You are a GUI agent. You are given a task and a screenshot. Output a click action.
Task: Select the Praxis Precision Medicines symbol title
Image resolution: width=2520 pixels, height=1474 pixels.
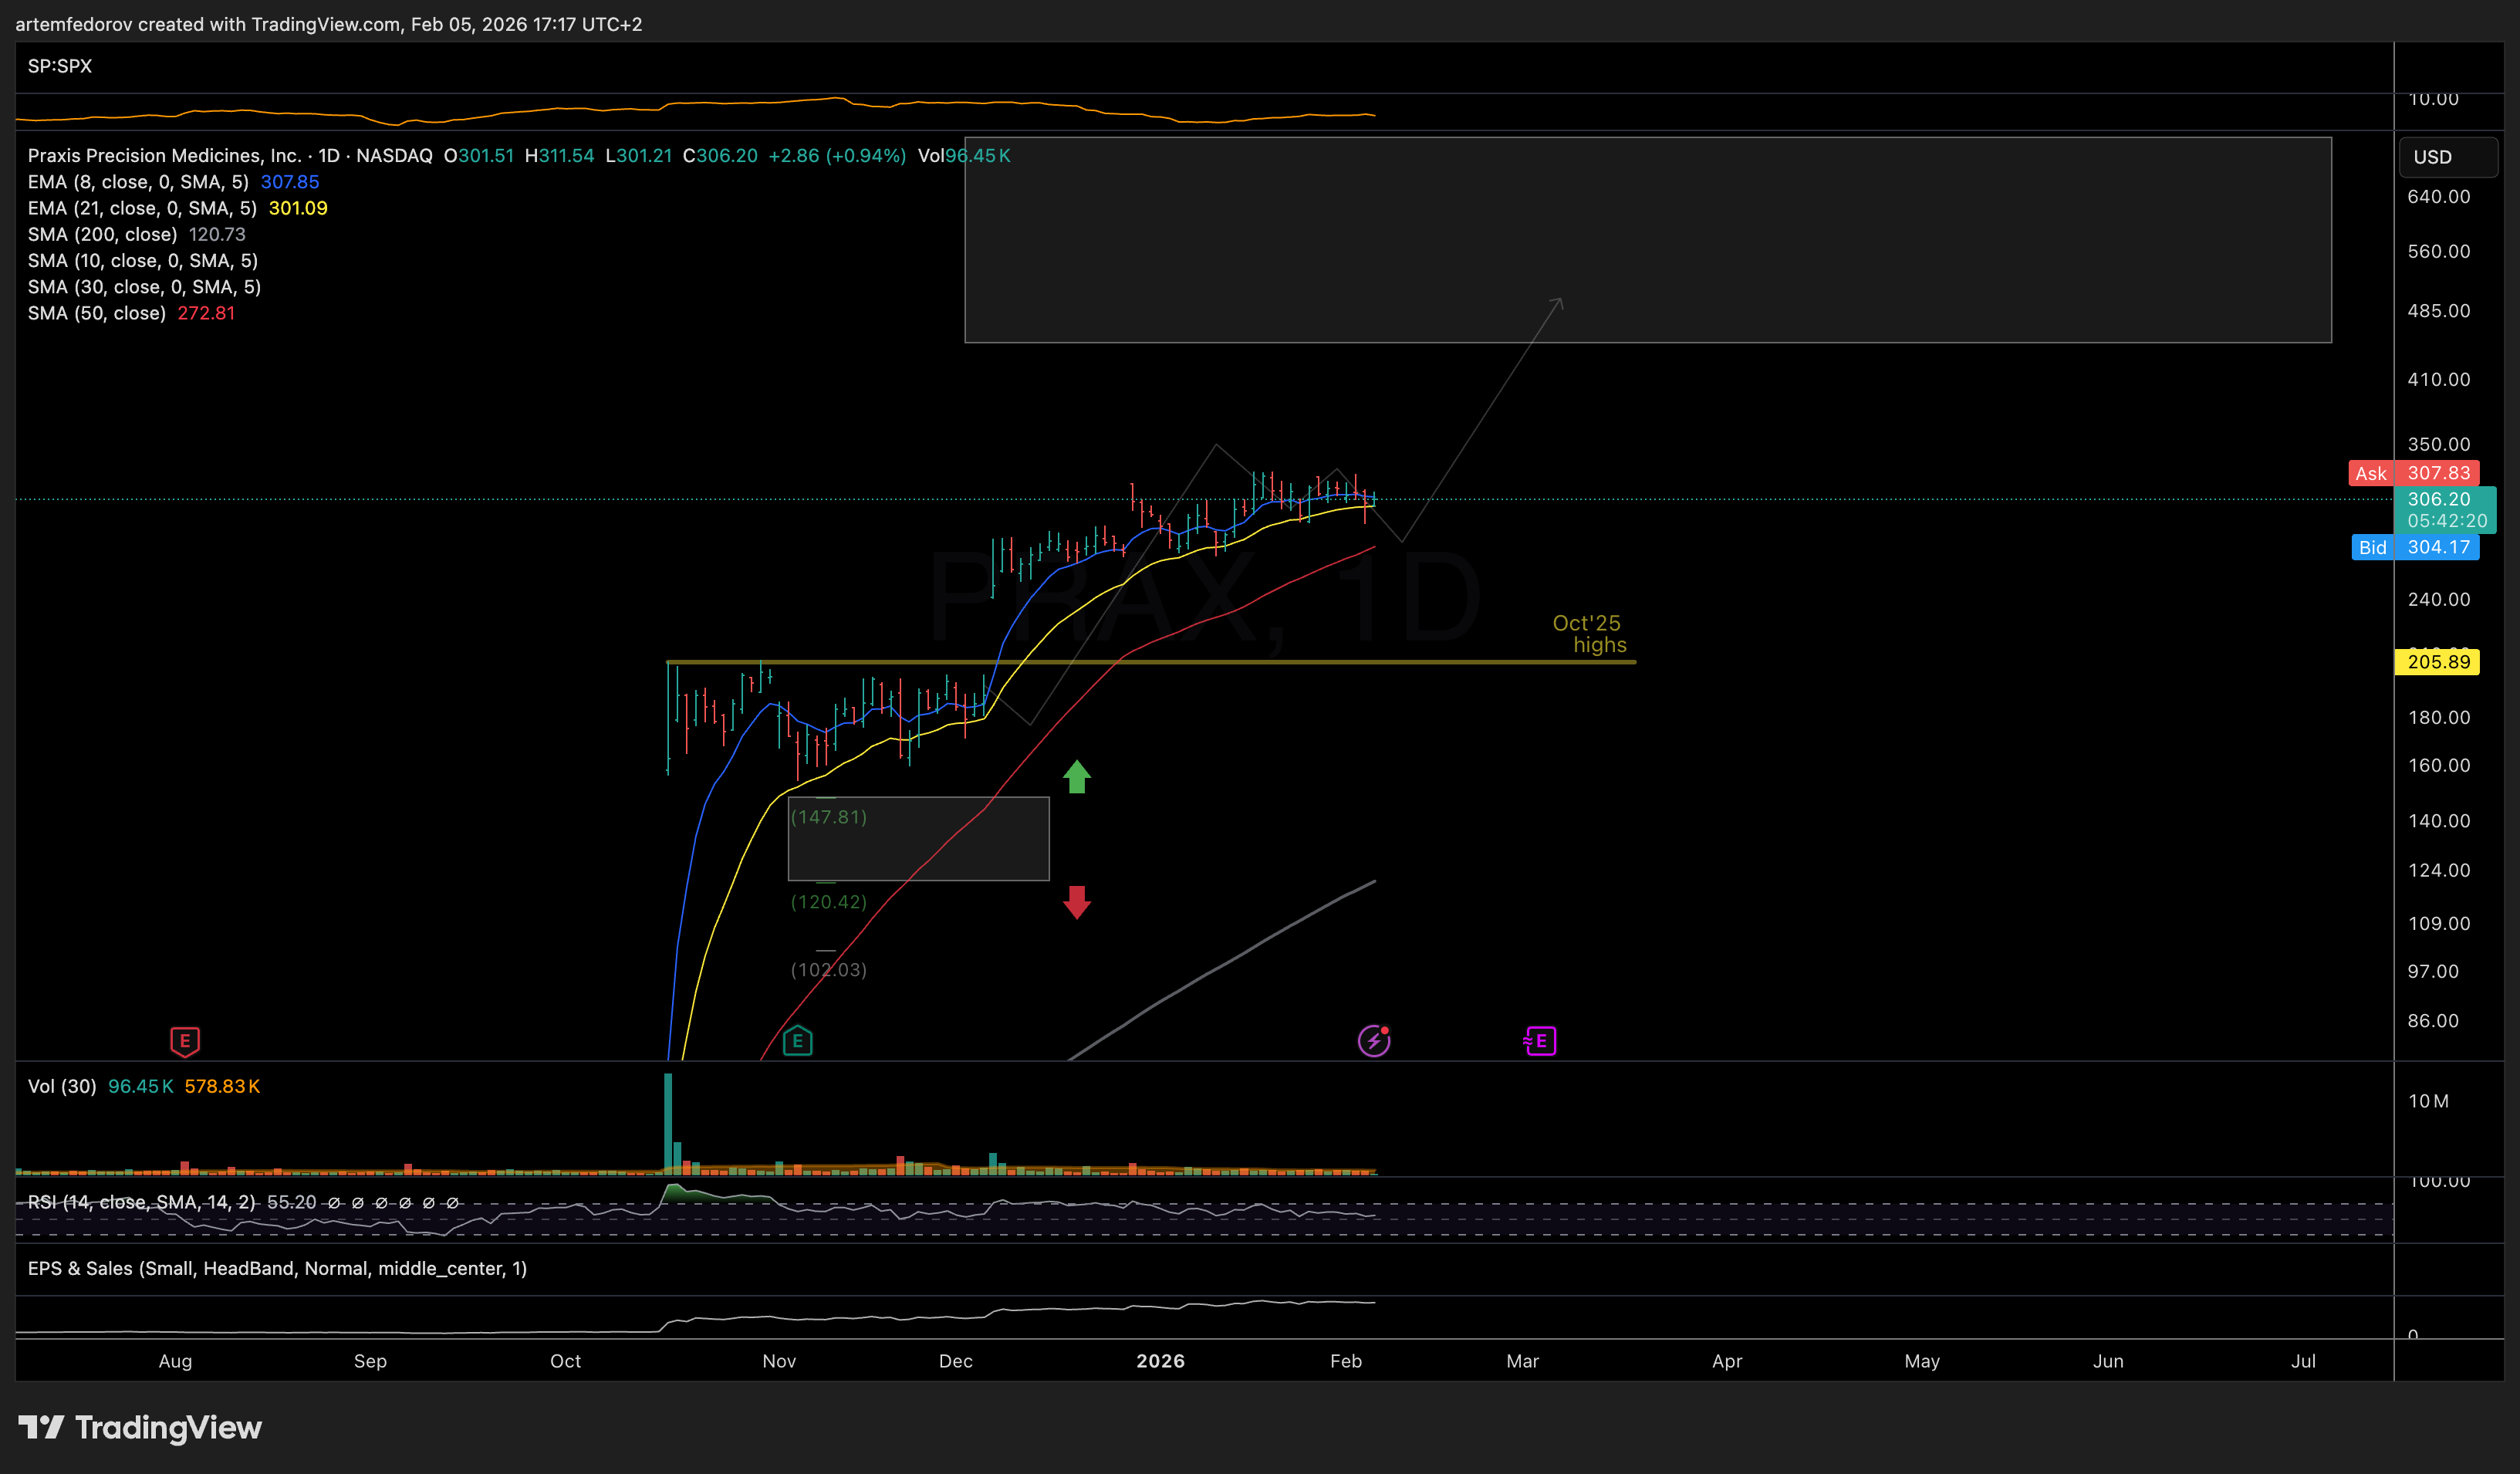click(x=230, y=156)
